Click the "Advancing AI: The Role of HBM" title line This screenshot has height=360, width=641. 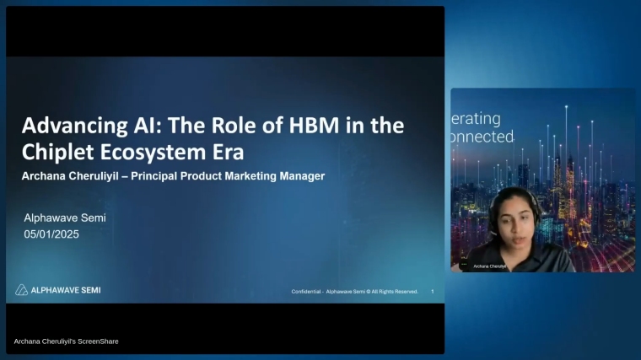click(x=213, y=126)
